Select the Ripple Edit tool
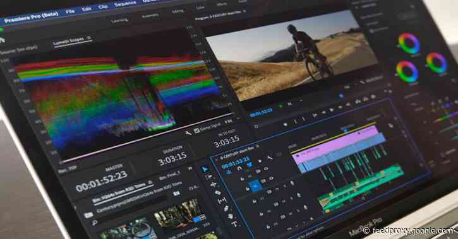 coord(214,185)
